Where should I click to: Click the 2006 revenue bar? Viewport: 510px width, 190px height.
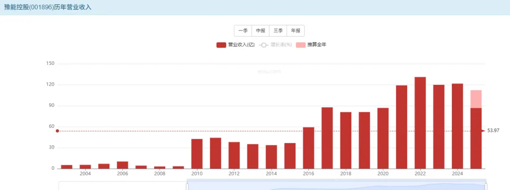pyautogui.click(x=123, y=165)
